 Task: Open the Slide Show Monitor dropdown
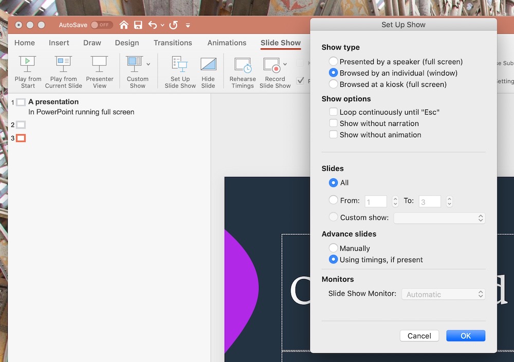[443, 294]
